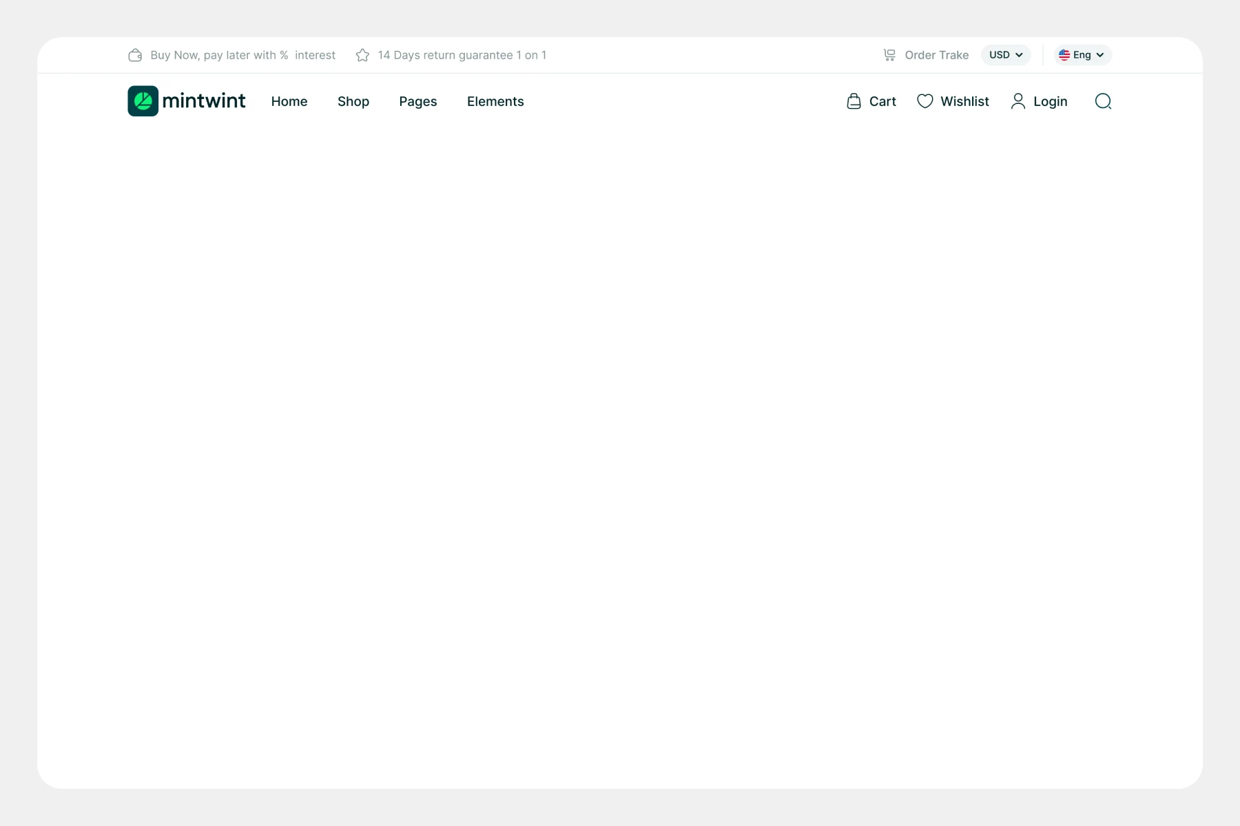Click the US flag icon
Viewport: 1240px width, 826px height.
pyautogui.click(x=1064, y=55)
